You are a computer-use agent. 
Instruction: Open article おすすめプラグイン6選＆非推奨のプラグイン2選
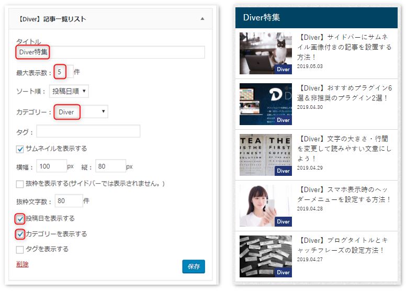[344, 93]
